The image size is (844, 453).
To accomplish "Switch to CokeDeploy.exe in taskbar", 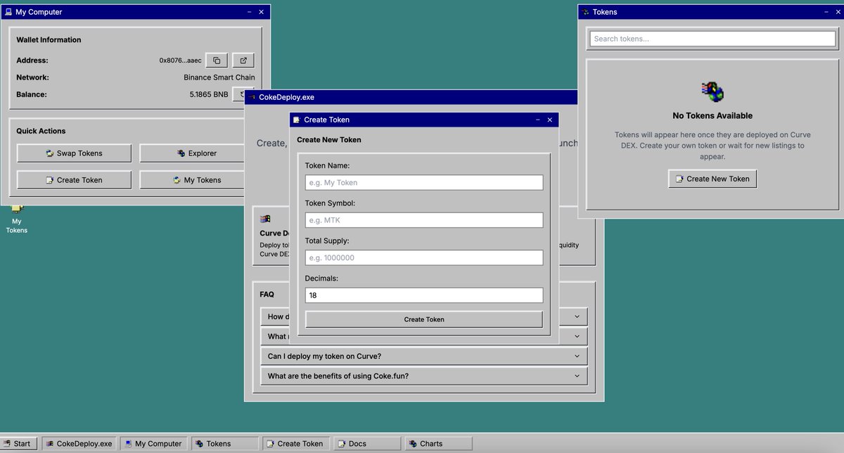I will [79, 443].
